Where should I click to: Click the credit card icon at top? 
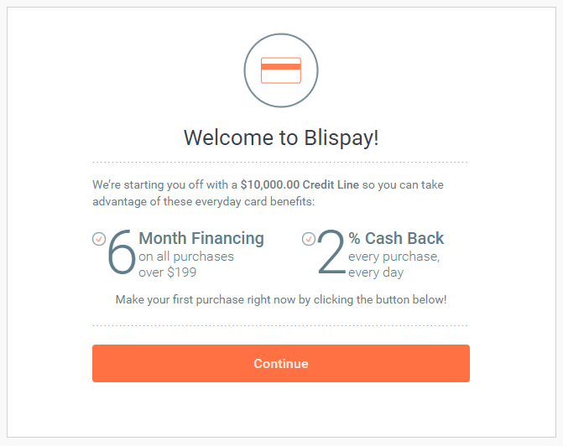[x=281, y=70]
